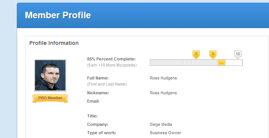Screen dimensions: 269x138
Task: Click the 85% Percent Complete label
Action: pyautogui.click(x=111, y=59)
